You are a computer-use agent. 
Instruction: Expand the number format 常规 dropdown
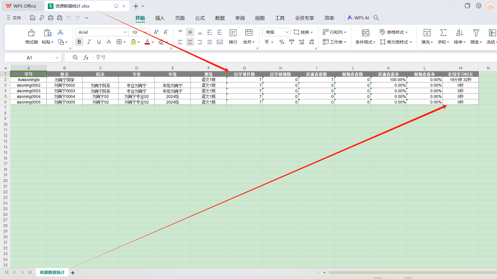pyautogui.click(x=287, y=32)
